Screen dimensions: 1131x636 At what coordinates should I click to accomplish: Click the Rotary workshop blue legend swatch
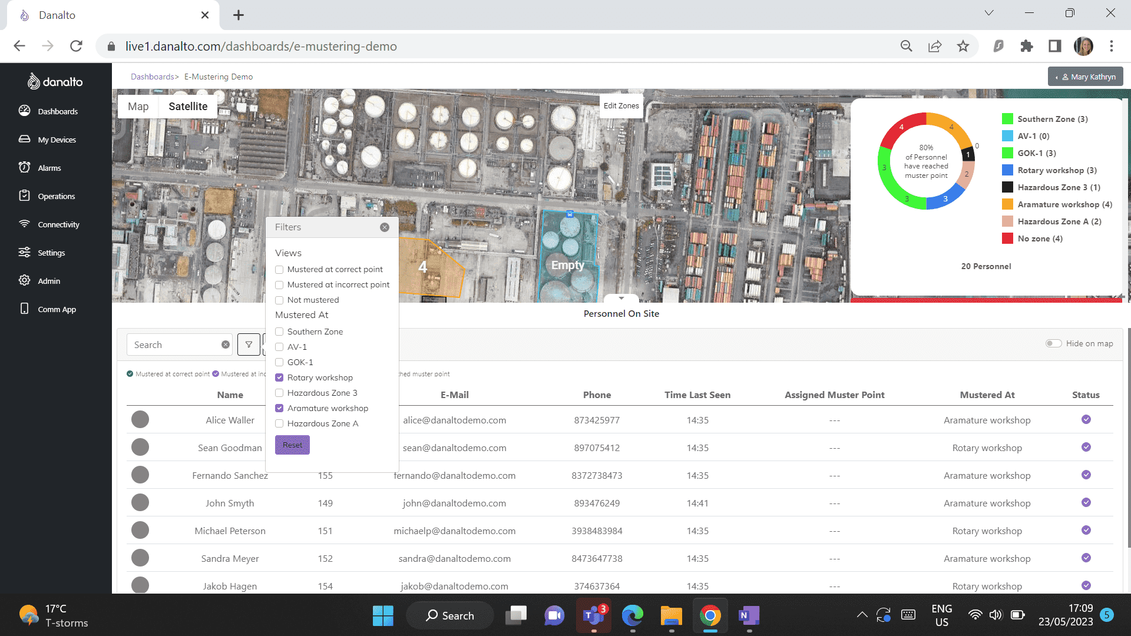1007,170
